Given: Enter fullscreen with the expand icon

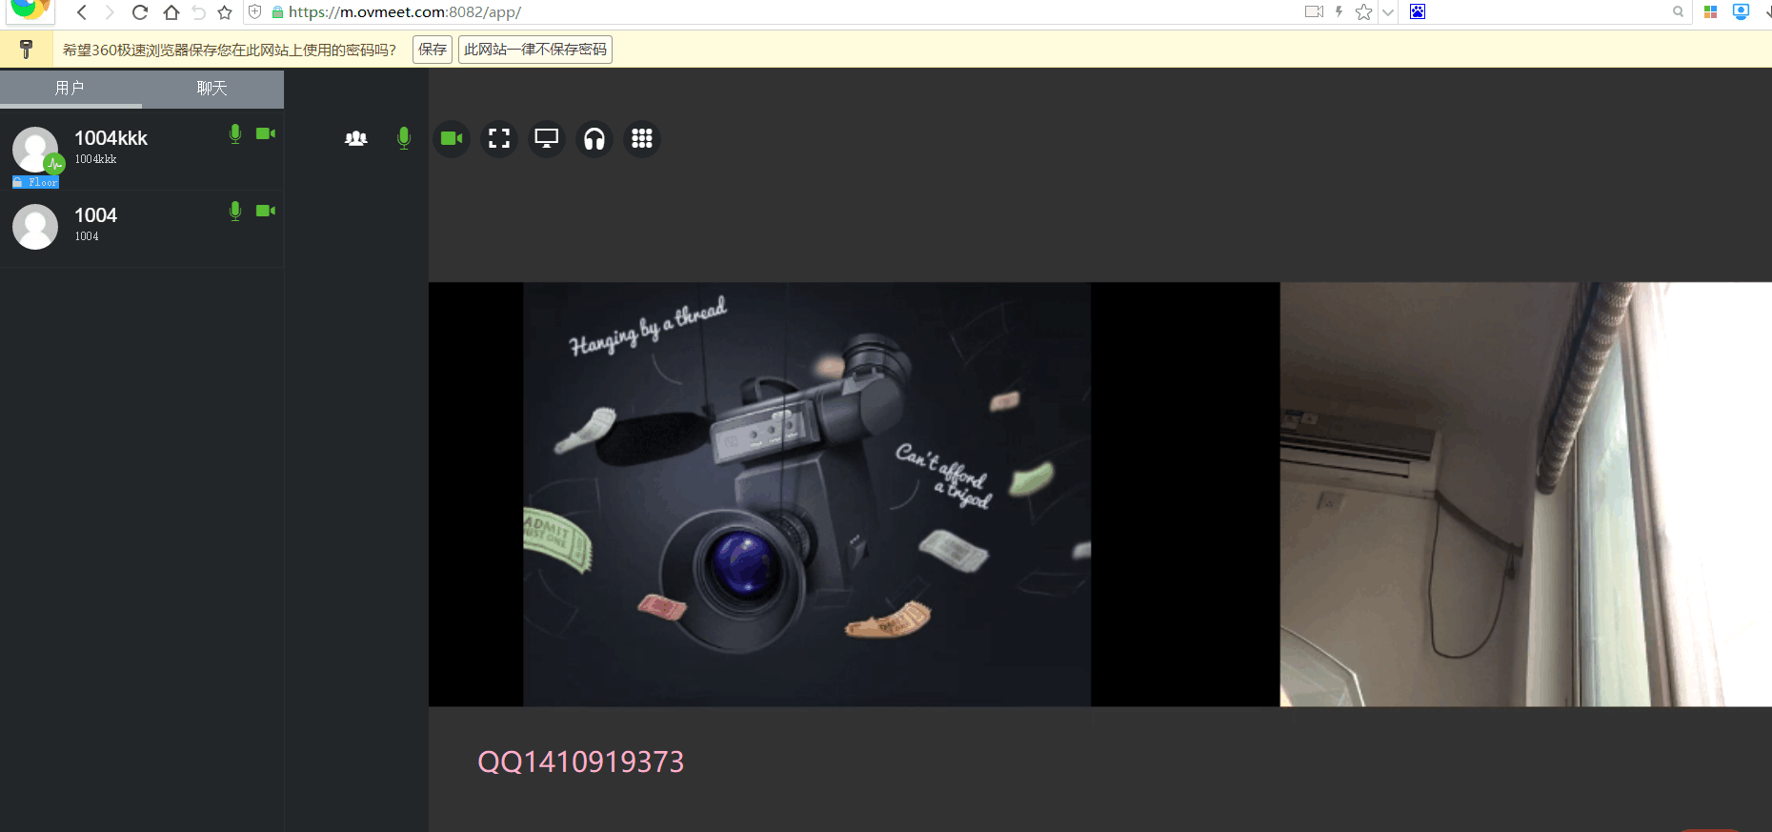Looking at the screenshot, I should coord(499,139).
